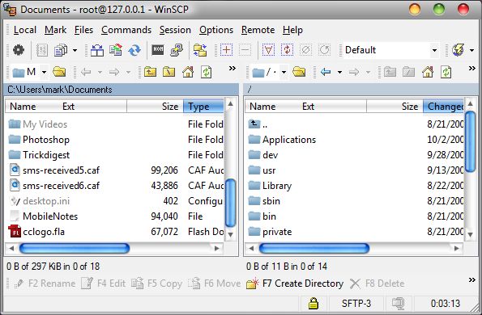Click F7 Create Directory button
The height and width of the screenshot is (315, 482).
point(295,283)
